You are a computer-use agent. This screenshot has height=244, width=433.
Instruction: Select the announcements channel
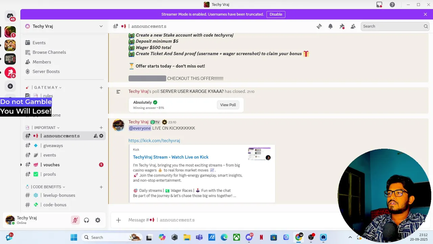(64, 136)
